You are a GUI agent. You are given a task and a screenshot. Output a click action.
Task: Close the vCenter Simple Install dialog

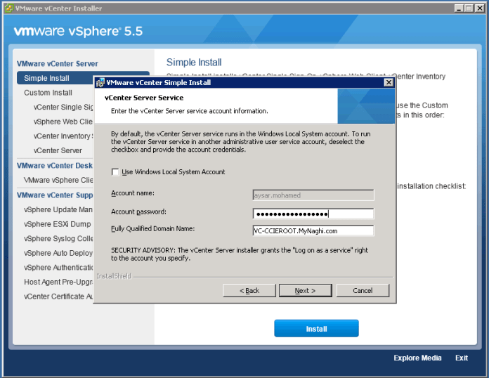pyautogui.click(x=388, y=82)
